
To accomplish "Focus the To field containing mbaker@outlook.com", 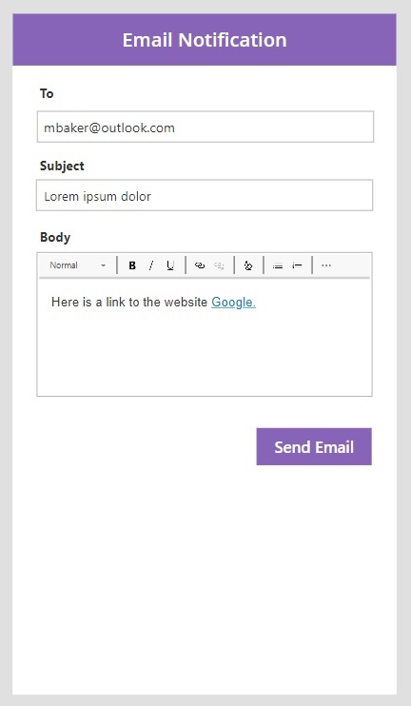I will (x=205, y=127).
